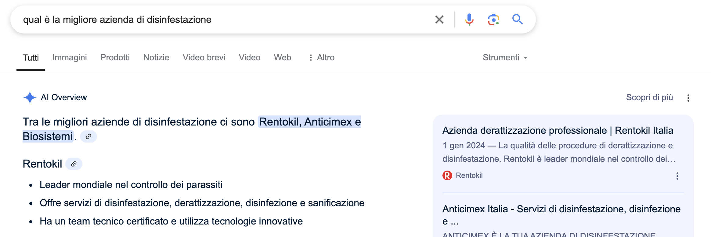The image size is (711, 237).
Task: Start voice search with microphone icon
Action: 469,19
